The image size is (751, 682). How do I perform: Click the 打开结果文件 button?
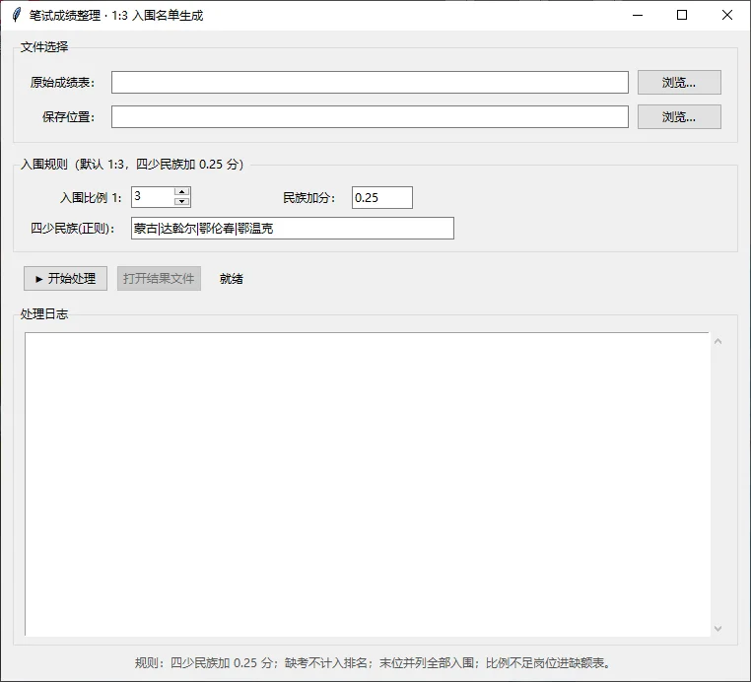[x=159, y=278]
